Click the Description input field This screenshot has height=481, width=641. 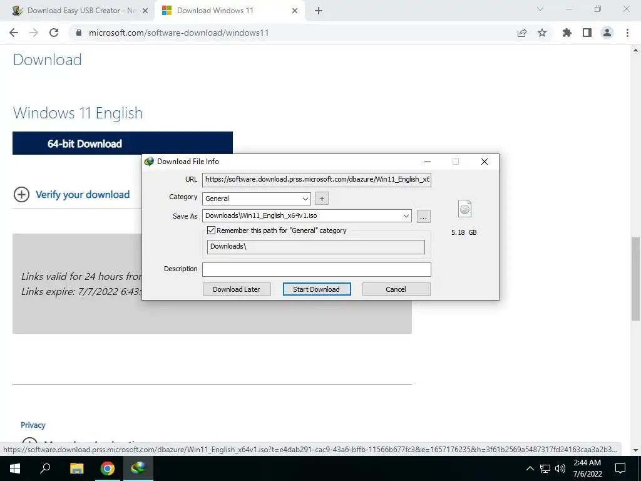pos(316,269)
